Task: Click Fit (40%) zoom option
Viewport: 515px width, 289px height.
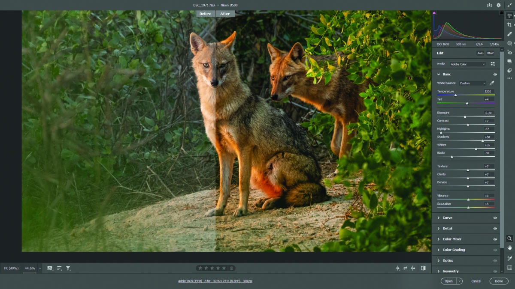Action: (11, 268)
